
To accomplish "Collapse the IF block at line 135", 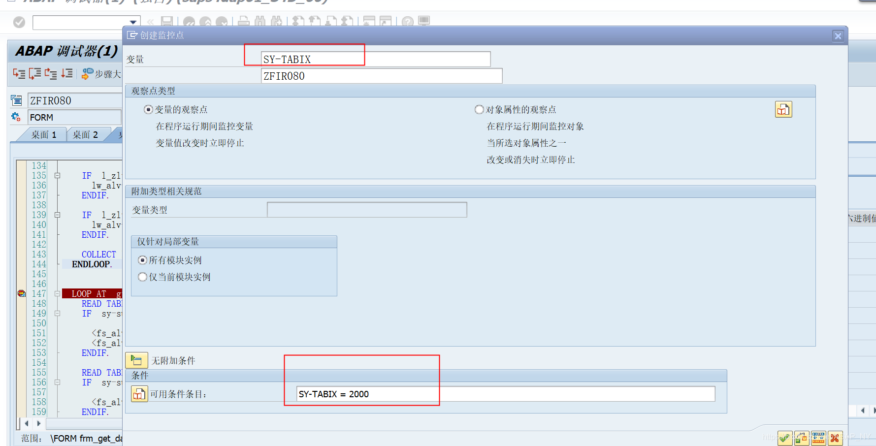I will [57, 175].
